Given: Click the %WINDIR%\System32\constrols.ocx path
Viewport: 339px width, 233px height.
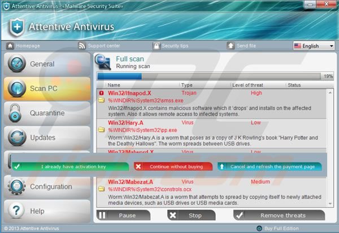Looking at the screenshot, I should pos(150,189).
